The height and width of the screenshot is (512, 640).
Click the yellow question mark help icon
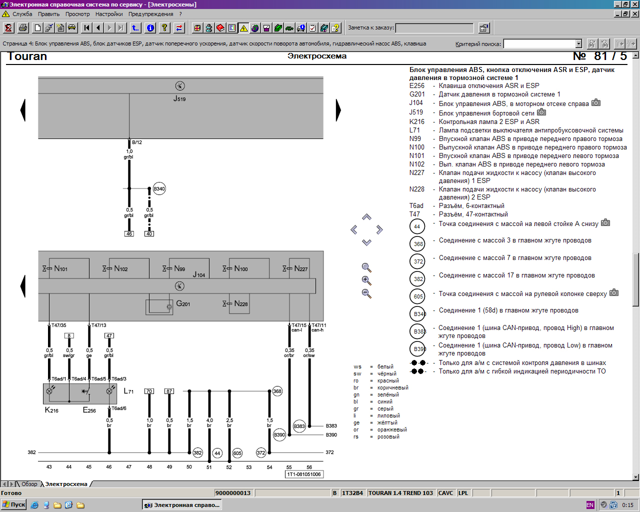pos(164,28)
